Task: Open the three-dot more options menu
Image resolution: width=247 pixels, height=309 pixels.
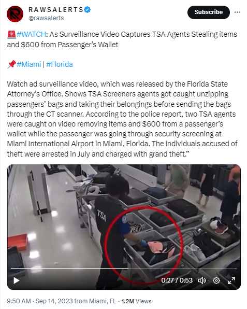Action: click(237, 12)
